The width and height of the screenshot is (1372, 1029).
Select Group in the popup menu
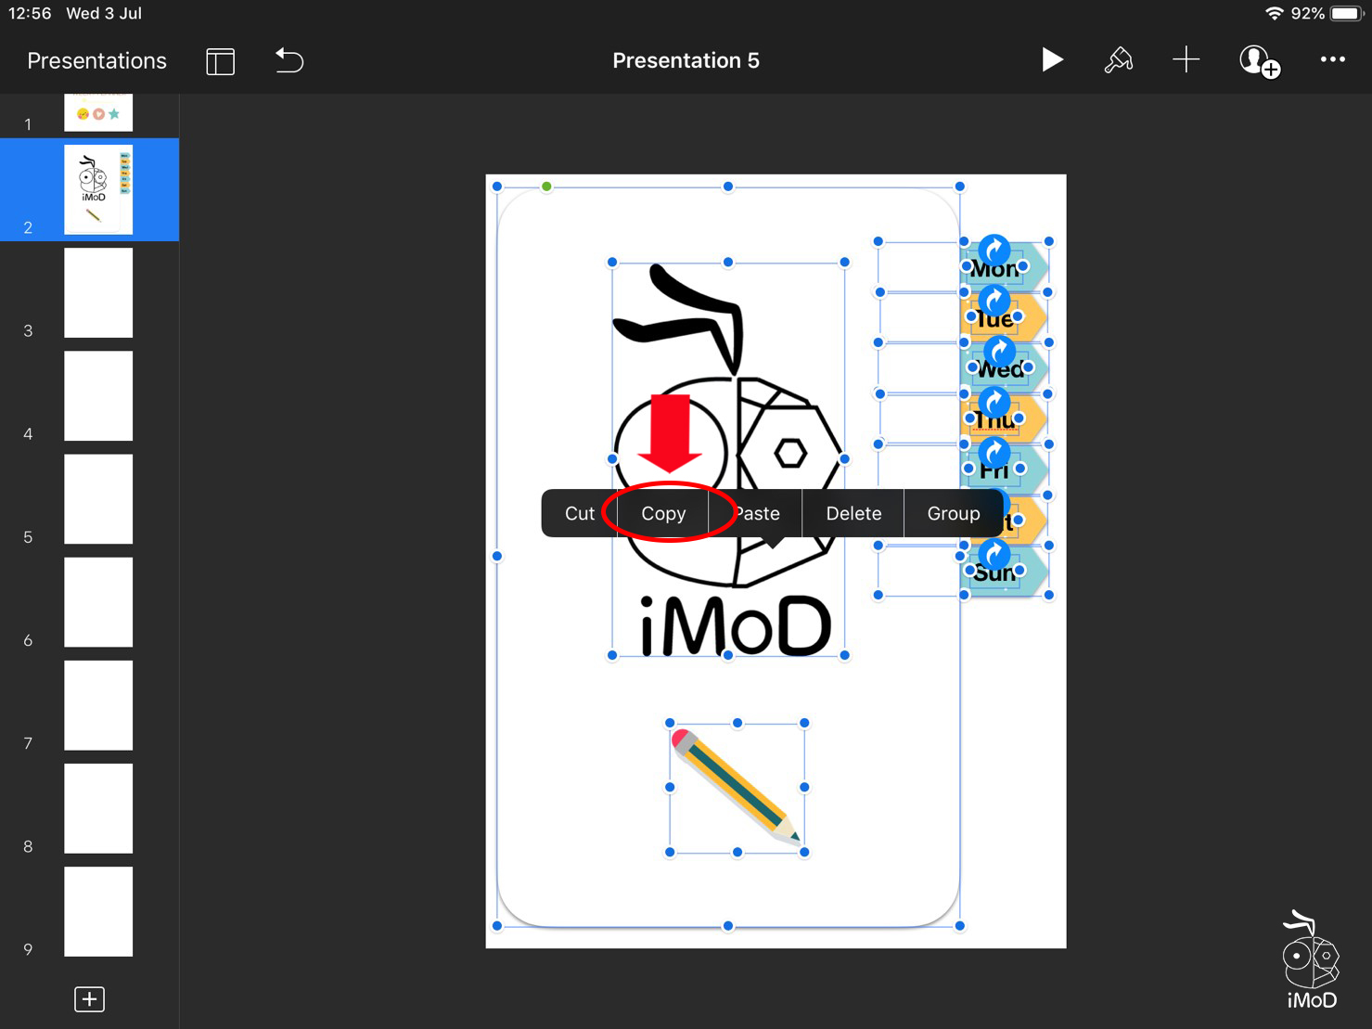(x=953, y=513)
